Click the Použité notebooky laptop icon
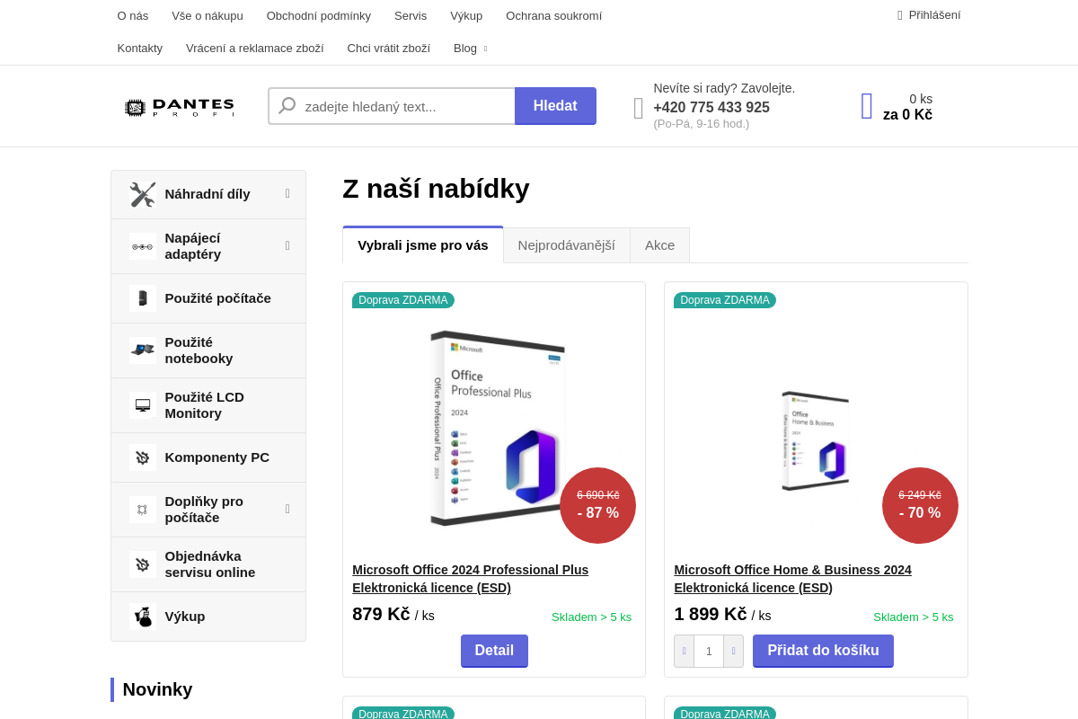The image size is (1078, 719). click(142, 351)
